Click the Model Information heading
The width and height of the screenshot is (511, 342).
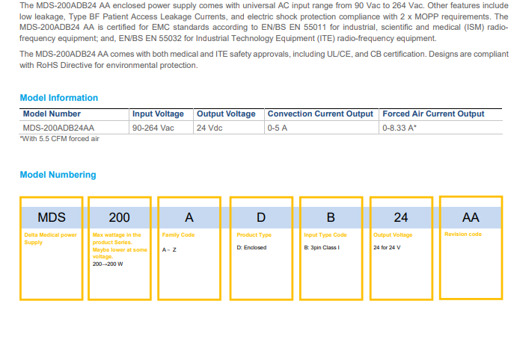pyautogui.click(x=58, y=98)
